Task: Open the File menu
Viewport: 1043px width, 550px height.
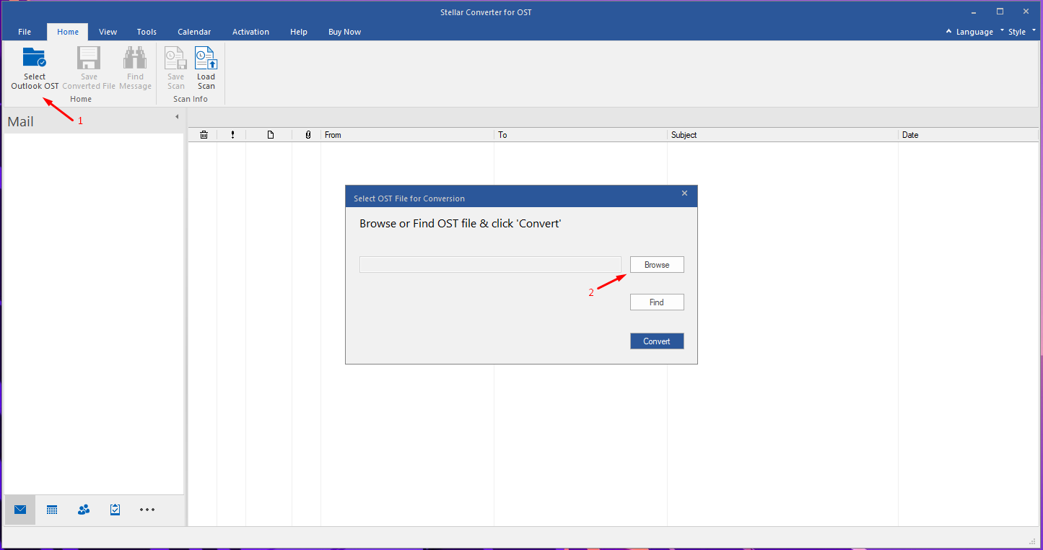Action: click(x=25, y=32)
